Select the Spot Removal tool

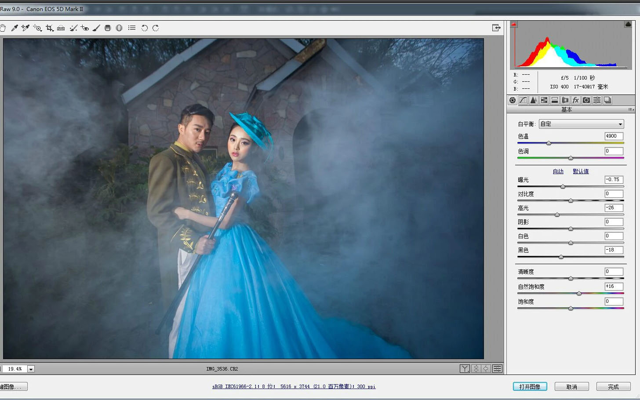point(73,28)
